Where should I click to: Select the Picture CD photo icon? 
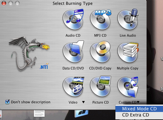tap(101, 86)
